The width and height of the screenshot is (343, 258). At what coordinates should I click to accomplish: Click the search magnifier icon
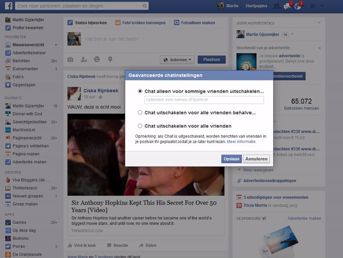pyautogui.click(x=145, y=6)
